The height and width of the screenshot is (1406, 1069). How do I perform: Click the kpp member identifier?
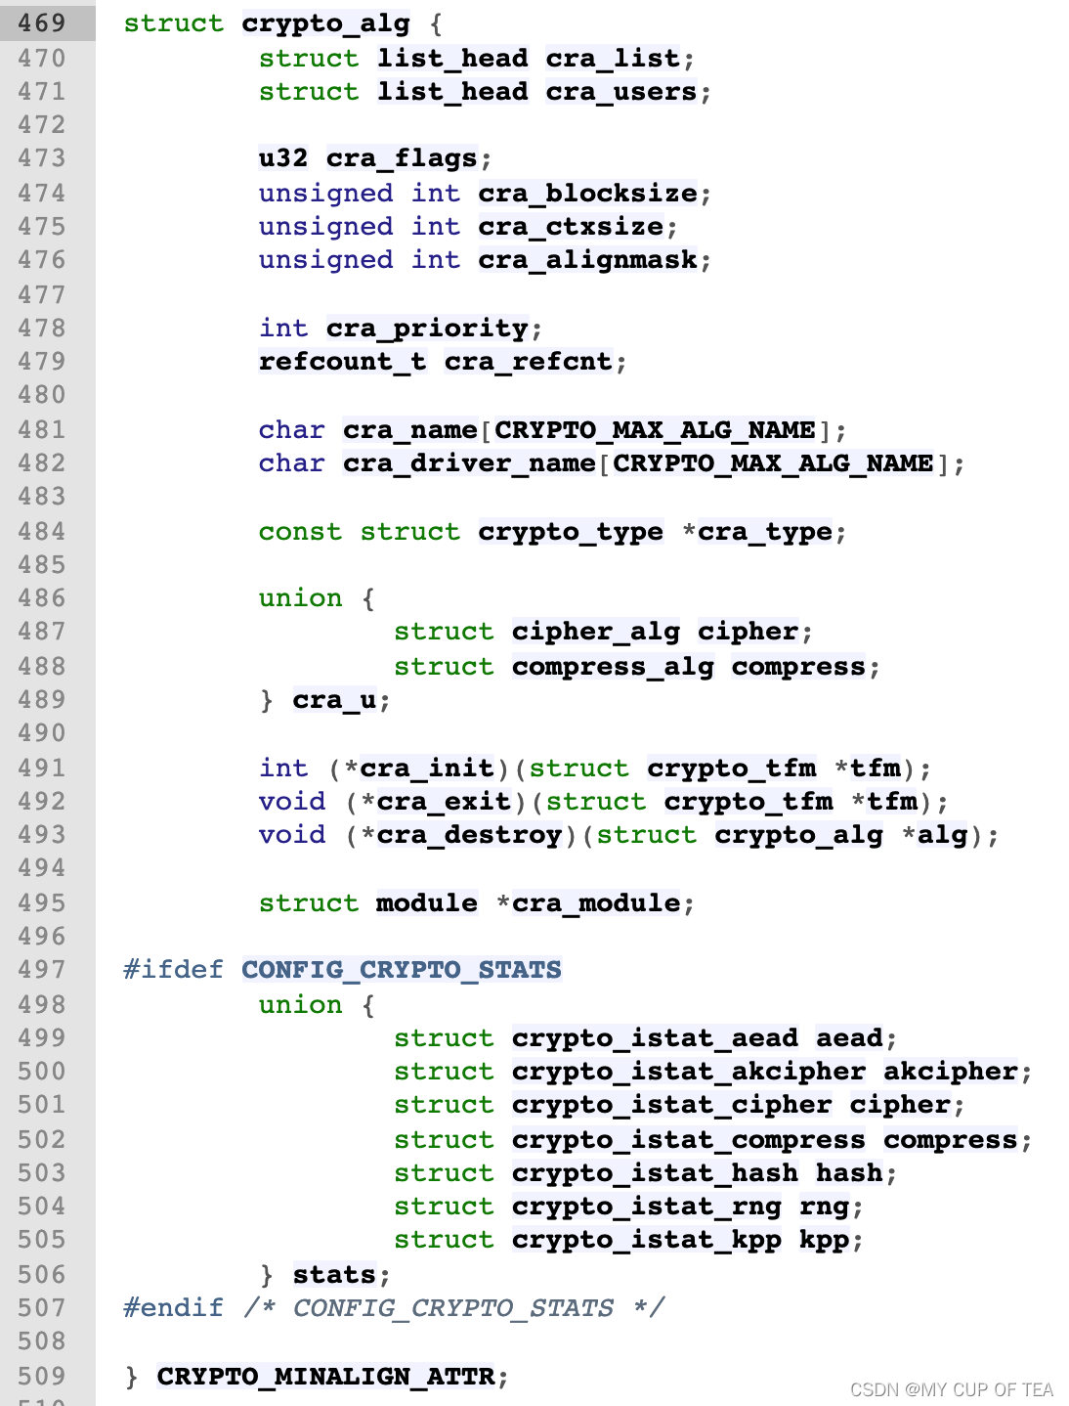click(825, 1240)
